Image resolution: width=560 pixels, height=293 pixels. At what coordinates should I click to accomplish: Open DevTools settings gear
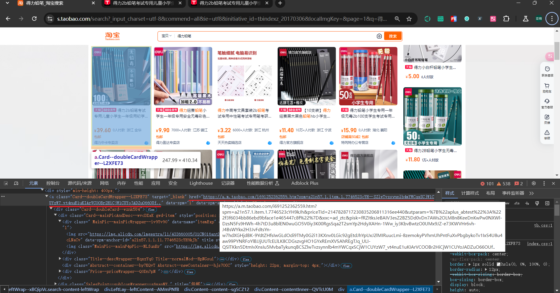click(x=534, y=183)
